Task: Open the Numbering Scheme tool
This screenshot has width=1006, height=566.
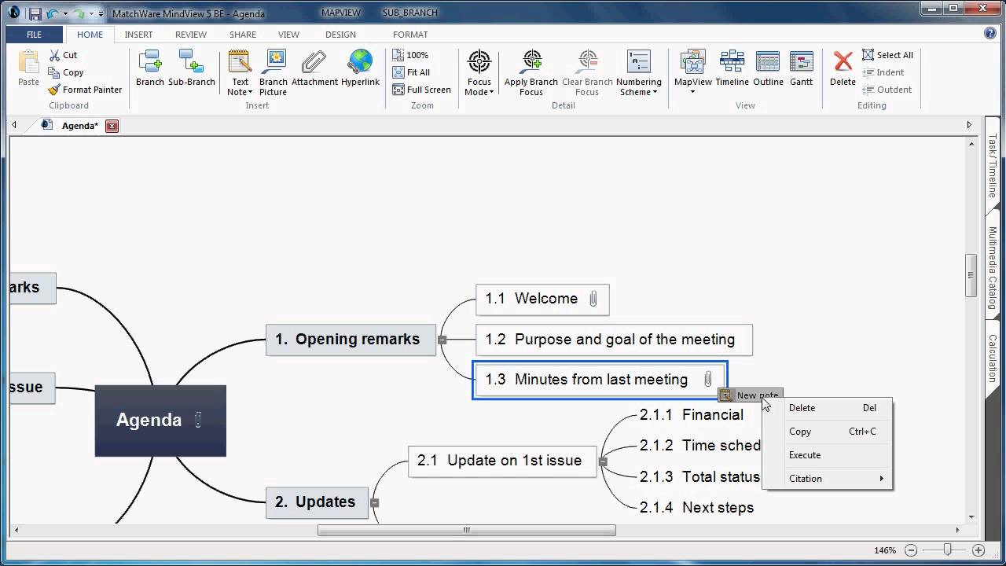Action: [639, 72]
